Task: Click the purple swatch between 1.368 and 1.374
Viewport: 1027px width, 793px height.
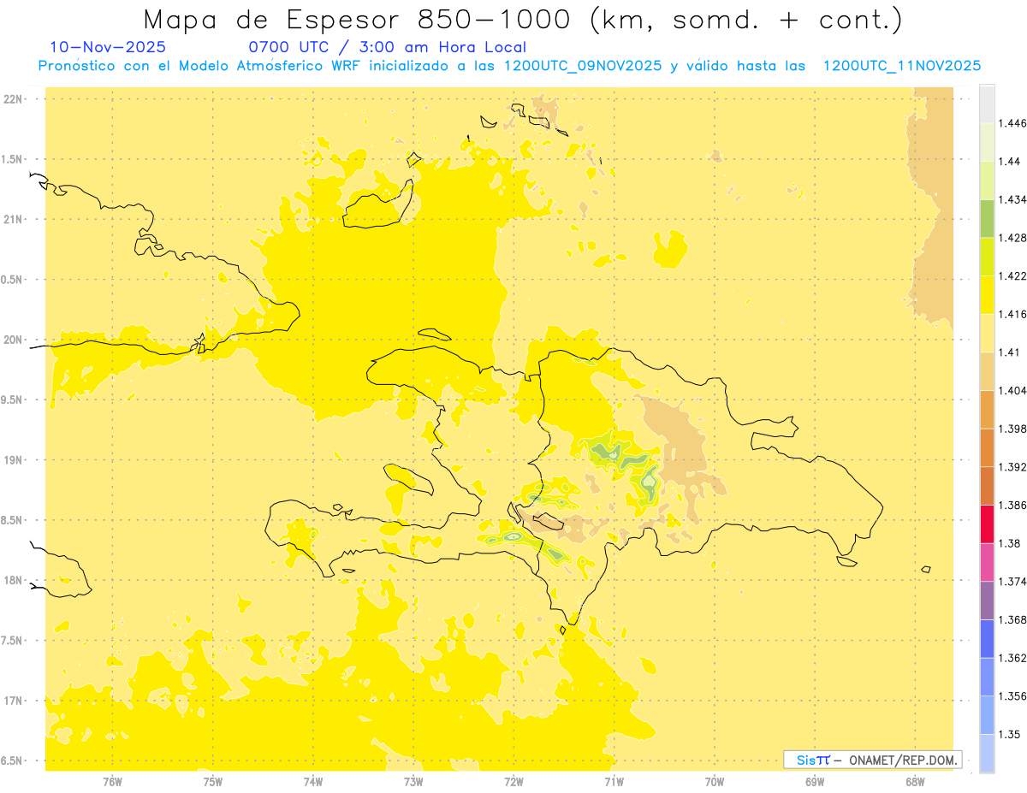Action: click(987, 601)
